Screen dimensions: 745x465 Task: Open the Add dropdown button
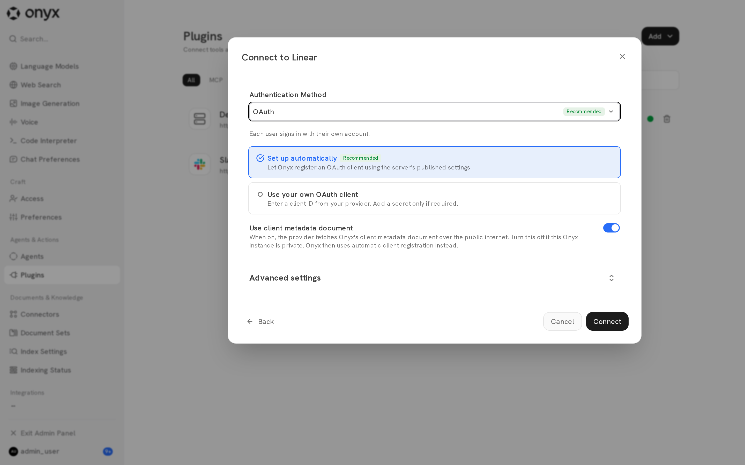coord(660,36)
